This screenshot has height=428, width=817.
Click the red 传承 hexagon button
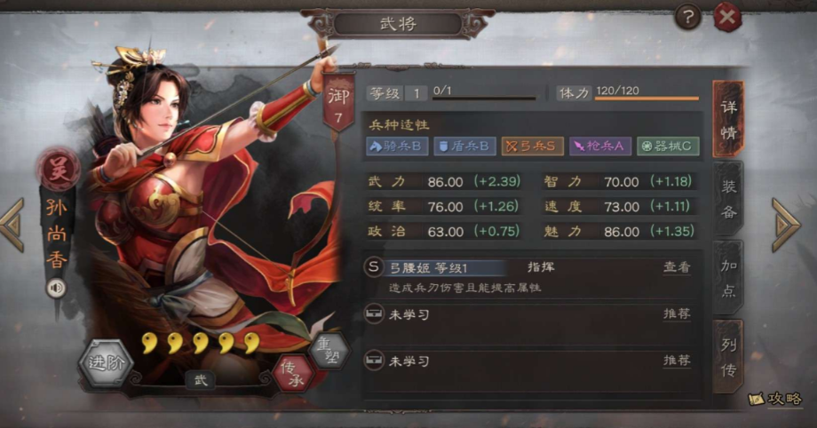coord(293,374)
